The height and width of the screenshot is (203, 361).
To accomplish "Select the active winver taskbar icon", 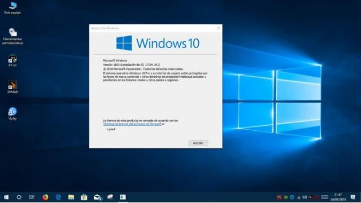I will pos(123,197).
